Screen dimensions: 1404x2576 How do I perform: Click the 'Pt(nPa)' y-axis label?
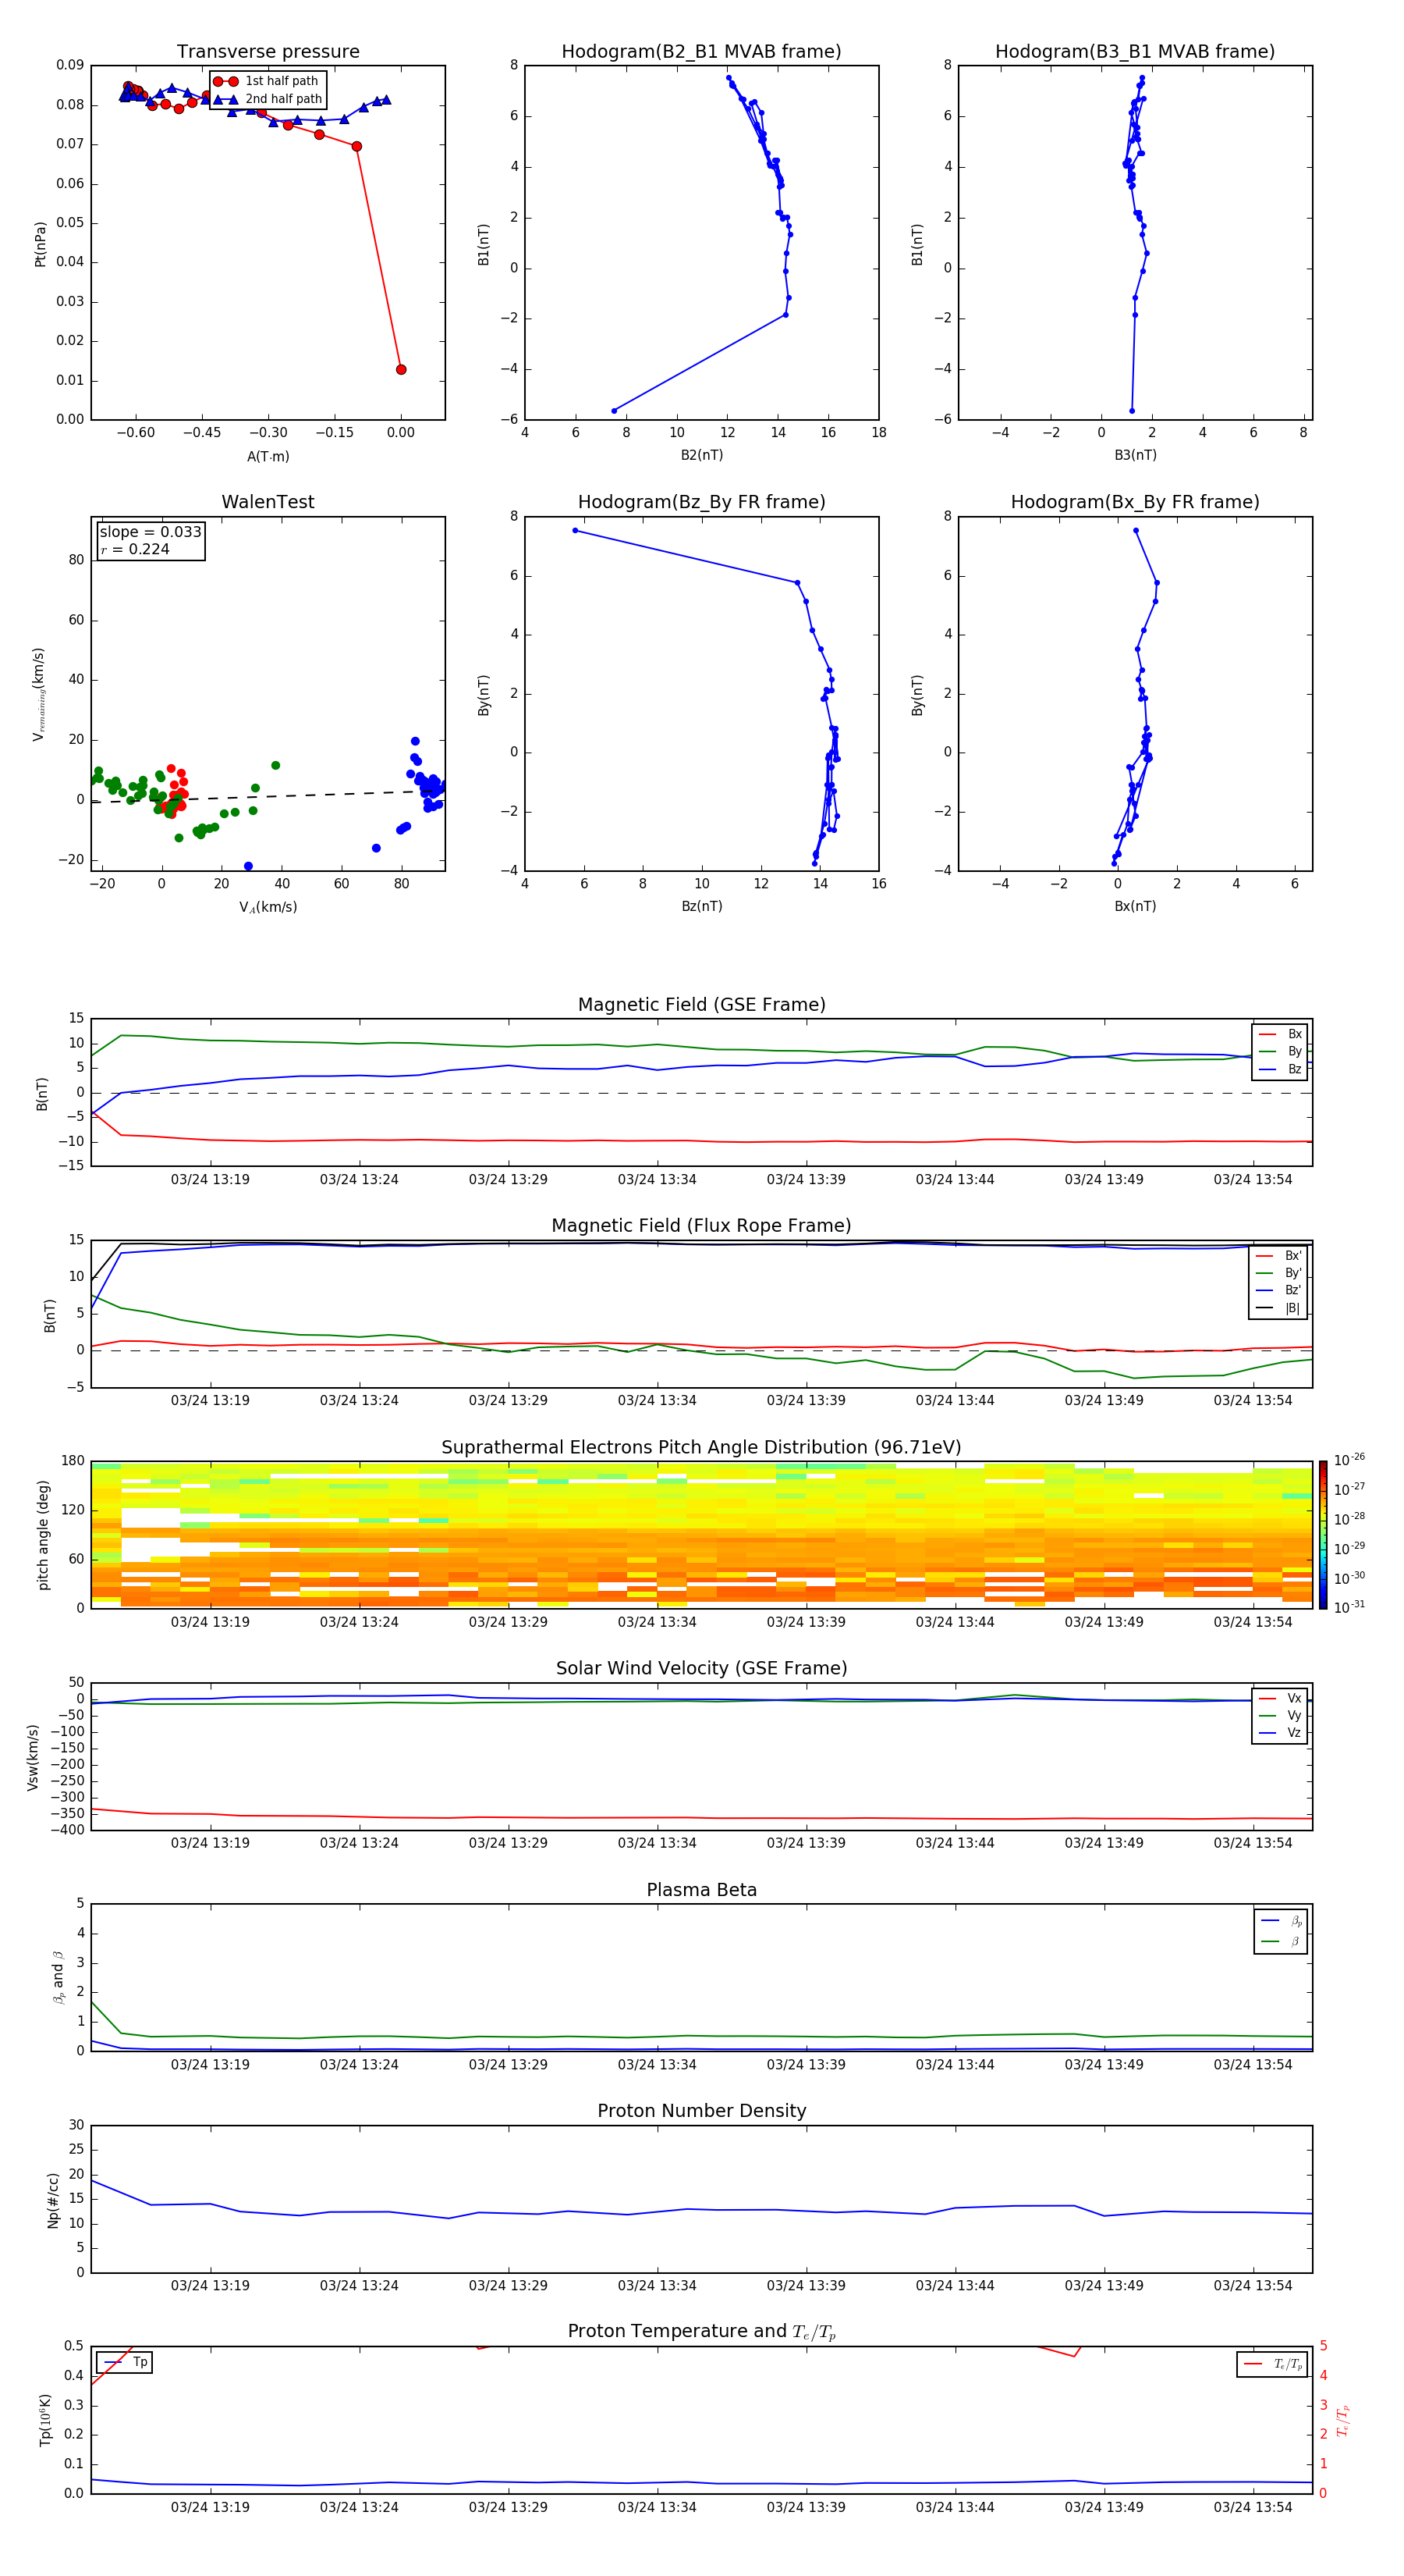point(40,243)
